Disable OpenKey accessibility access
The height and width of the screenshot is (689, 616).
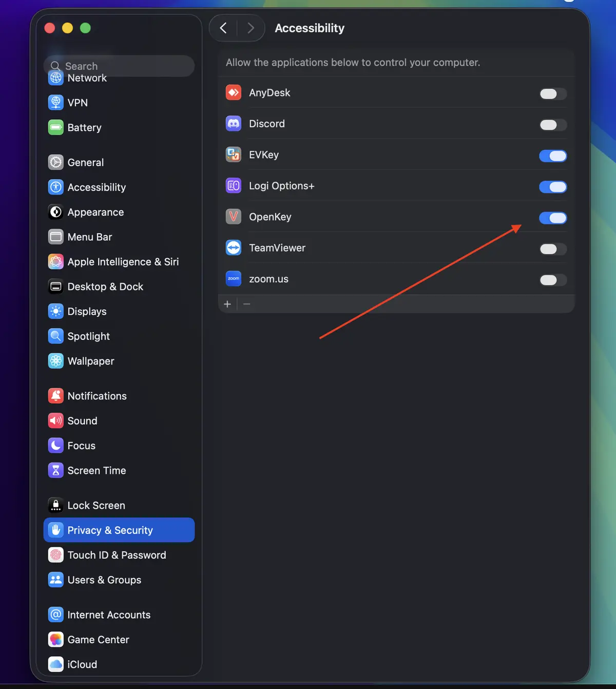[x=552, y=218]
